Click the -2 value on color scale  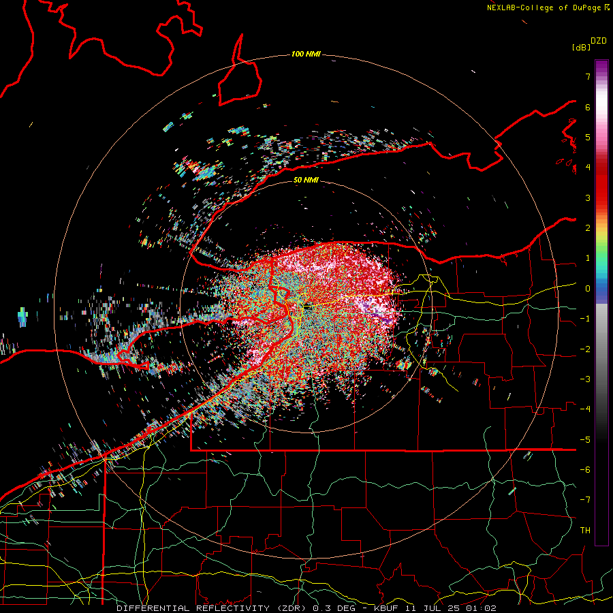pos(585,349)
